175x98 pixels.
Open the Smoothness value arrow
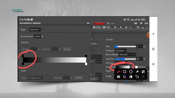pyautogui.click(x=42, y=36)
